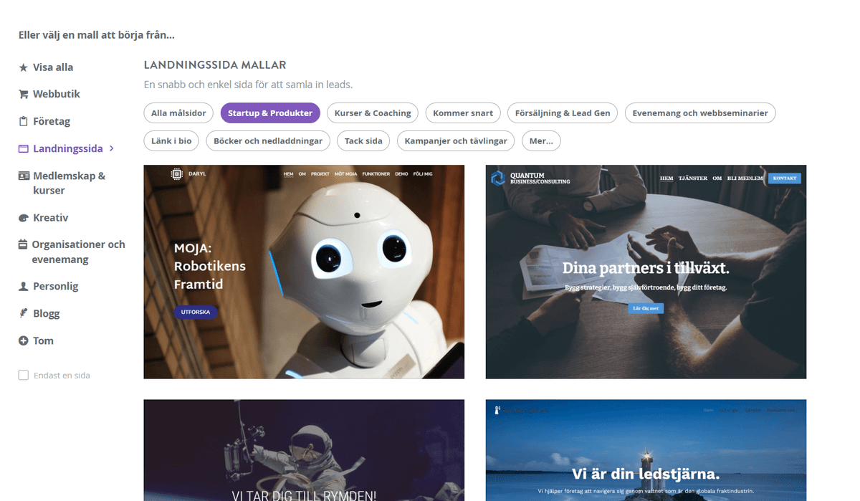The width and height of the screenshot is (860, 501).
Task: Toggle the Startup & Produkter filter off
Action: tap(270, 113)
